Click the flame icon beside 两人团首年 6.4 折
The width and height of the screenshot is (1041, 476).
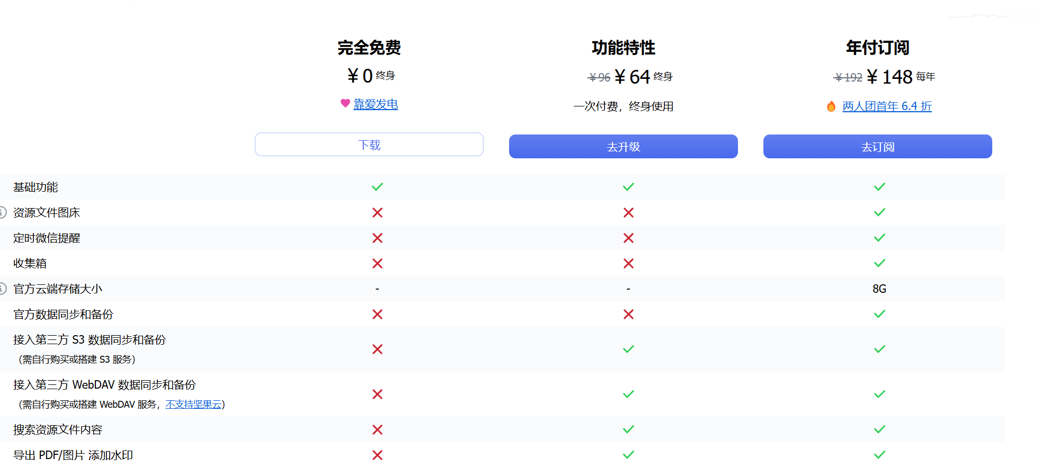[831, 106]
